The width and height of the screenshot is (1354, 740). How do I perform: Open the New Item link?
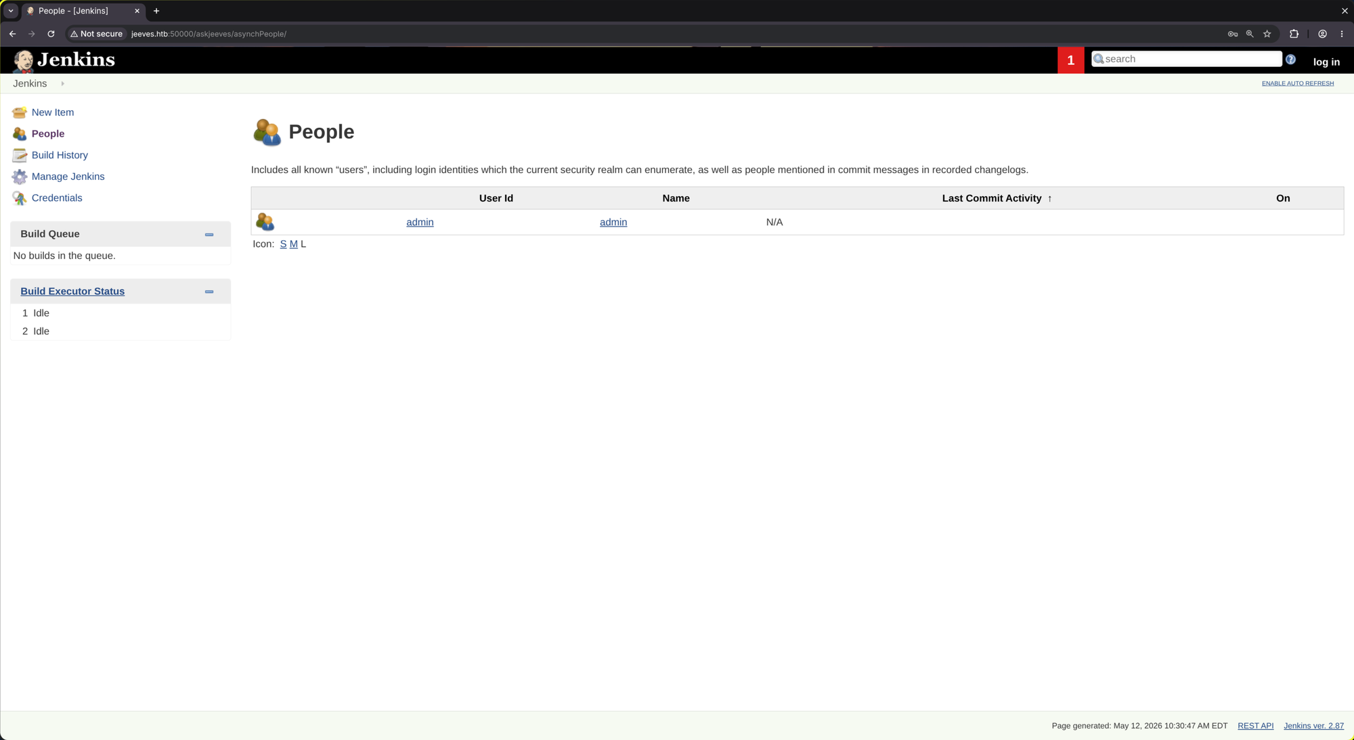coord(53,112)
